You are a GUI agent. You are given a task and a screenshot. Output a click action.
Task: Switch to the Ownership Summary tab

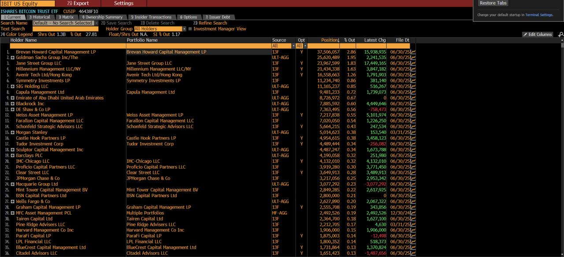pos(103,17)
